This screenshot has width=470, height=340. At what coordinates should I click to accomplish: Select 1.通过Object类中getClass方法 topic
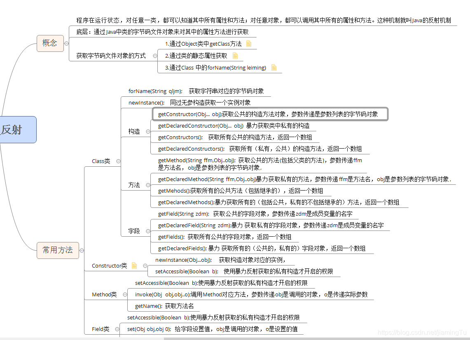[x=203, y=44]
